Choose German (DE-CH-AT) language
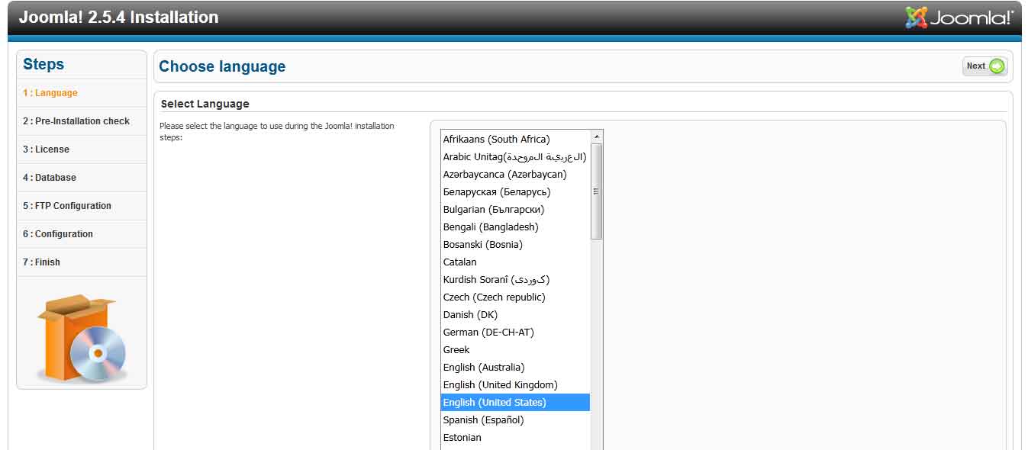This screenshot has height=450, width=1028. (x=515, y=333)
